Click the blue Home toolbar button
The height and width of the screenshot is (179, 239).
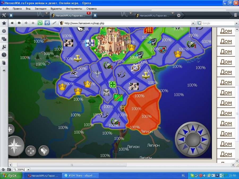click(x=47, y=23)
